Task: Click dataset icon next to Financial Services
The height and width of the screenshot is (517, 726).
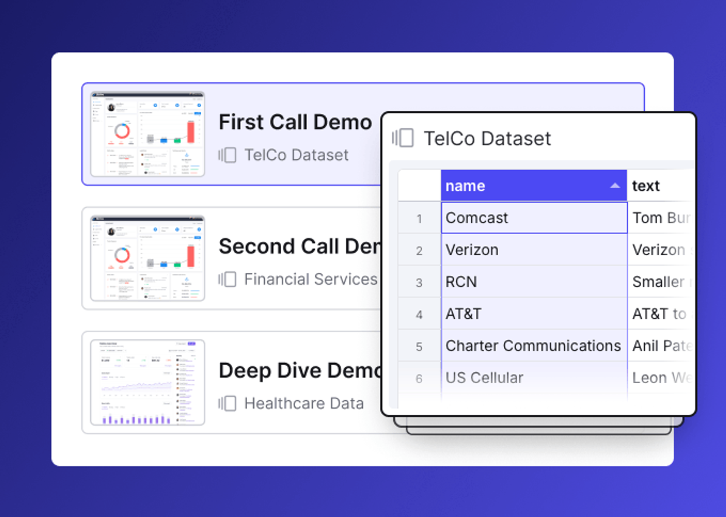Action: pyautogui.click(x=227, y=279)
